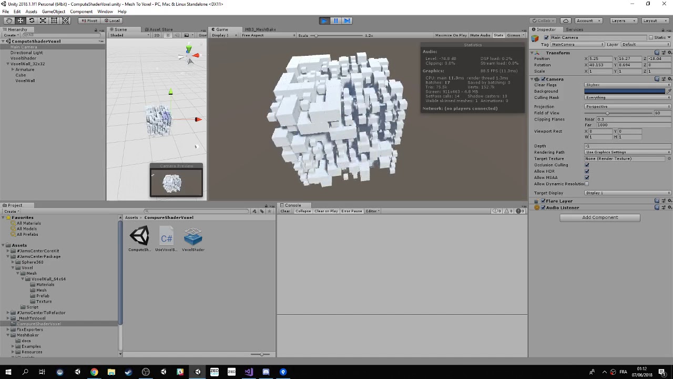Screen dimensions: 673x379
Task: Open the Culling Mask dropdown
Action: 628,97
